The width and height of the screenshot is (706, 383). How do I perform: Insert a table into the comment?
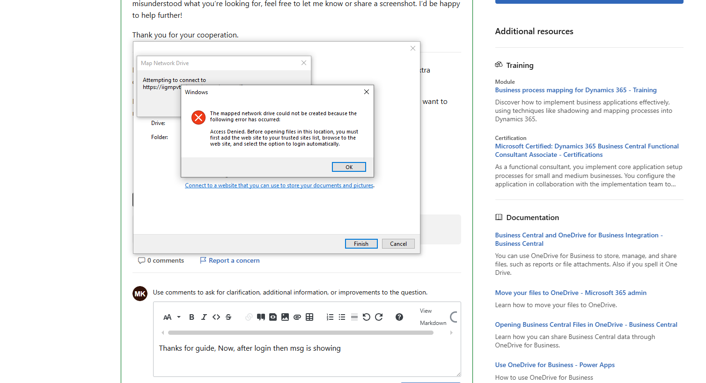point(309,317)
